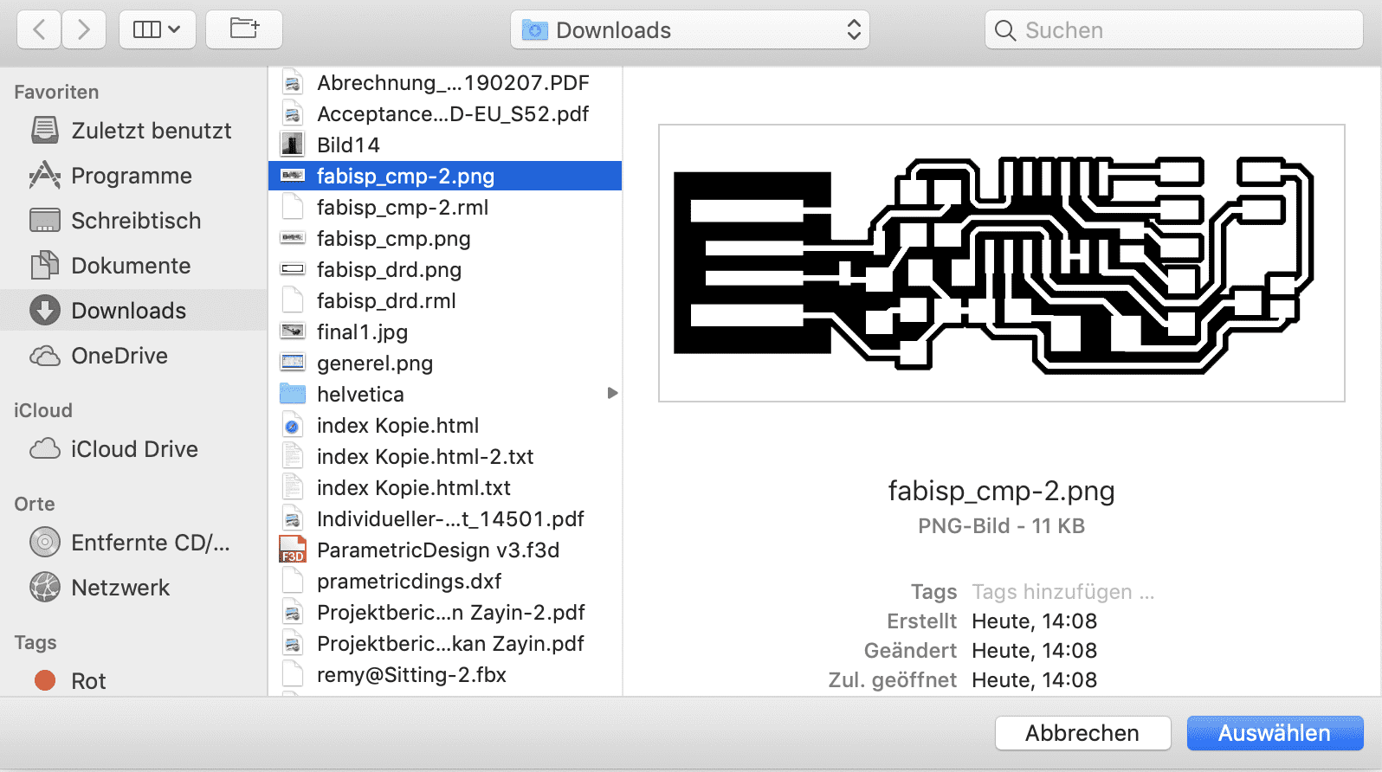1382x772 pixels.
Task: Select file Projektberic...n Zayin-2.pdf
Action: pos(445,612)
